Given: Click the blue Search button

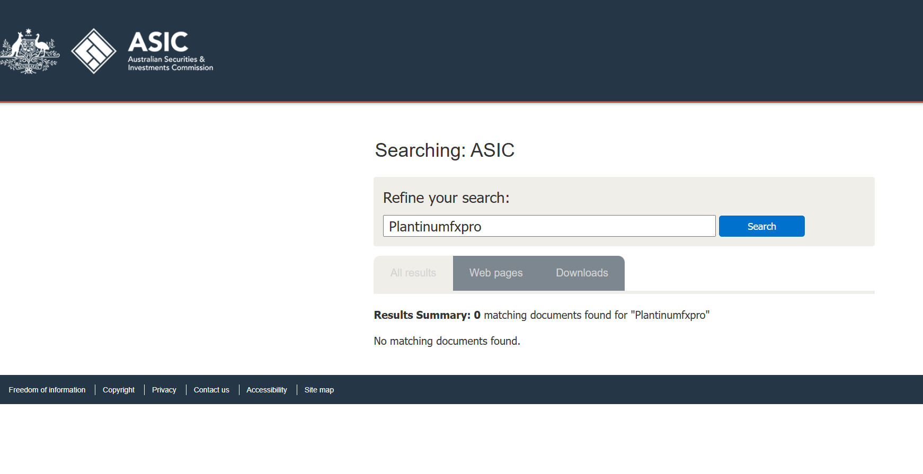Looking at the screenshot, I should [x=761, y=226].
